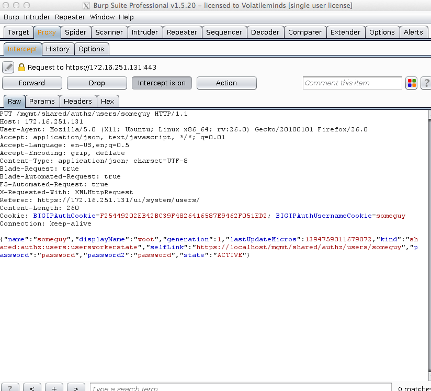Drop the intercepted request
Viewport: 431px width, 391px height.
point(97,83)
